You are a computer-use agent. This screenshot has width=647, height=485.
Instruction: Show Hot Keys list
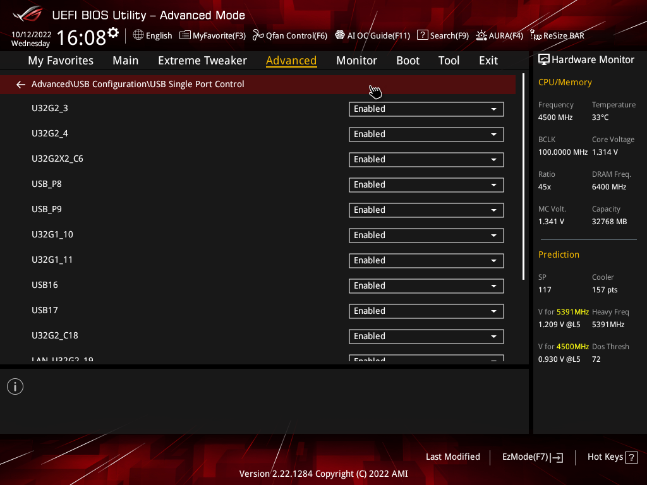(x=613, y=457)
